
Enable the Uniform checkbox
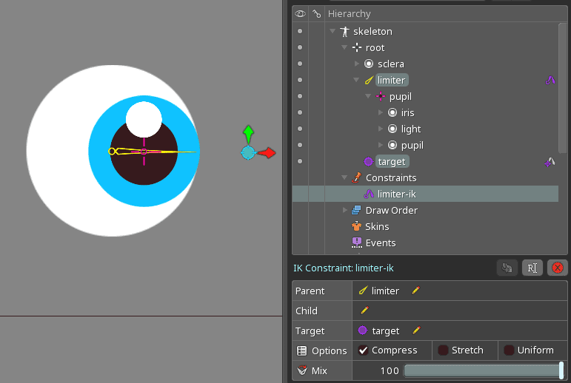509,350
